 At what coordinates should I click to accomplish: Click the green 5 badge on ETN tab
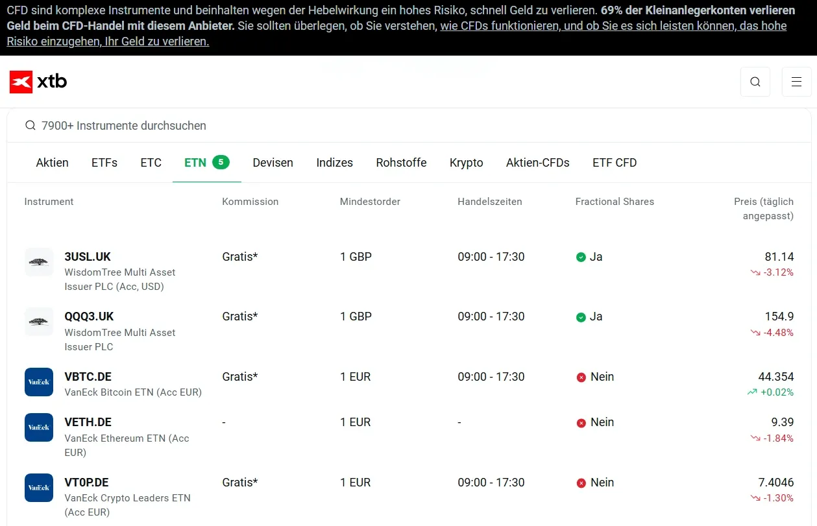pyautogui.click(x=221, y=162)
